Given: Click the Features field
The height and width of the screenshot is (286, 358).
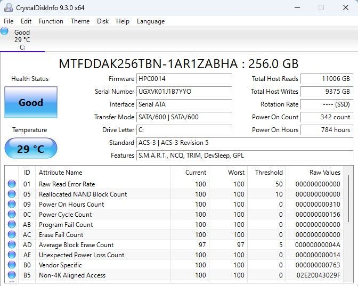Looking at the screenshot, I should pyautogui.click(x=245, y=156).
